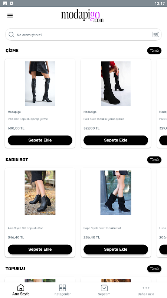The width and height of the screenshot is (167, 298).
Task: Show all items in ÇİZME with Tümü
Action: tap(154, 51)
